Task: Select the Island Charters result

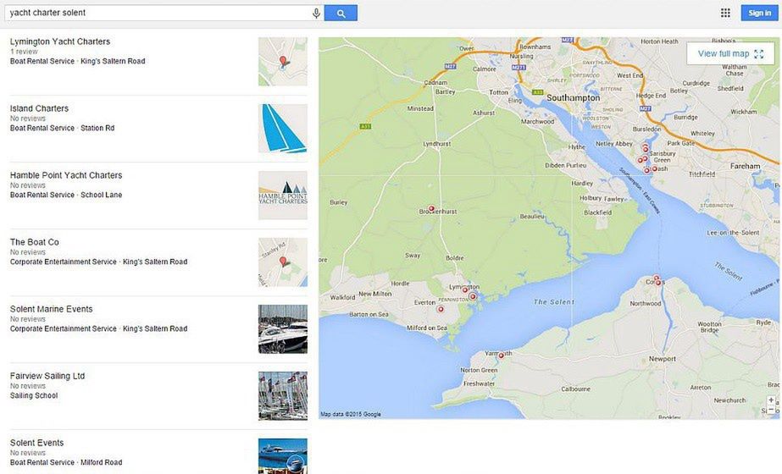Action: pos(39,108)
